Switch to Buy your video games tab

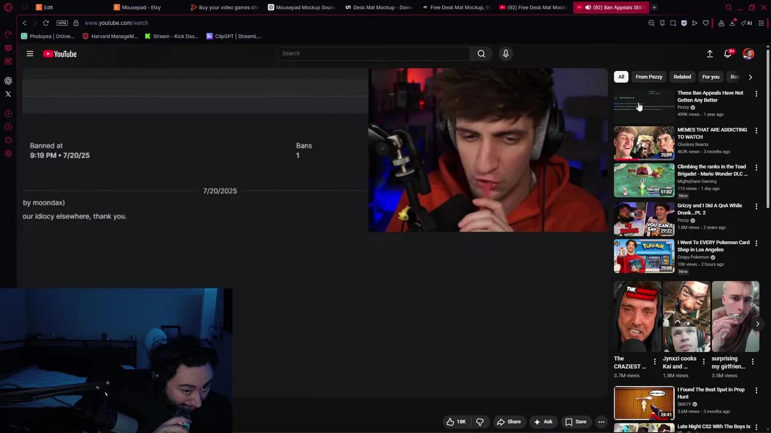(224, 7)
